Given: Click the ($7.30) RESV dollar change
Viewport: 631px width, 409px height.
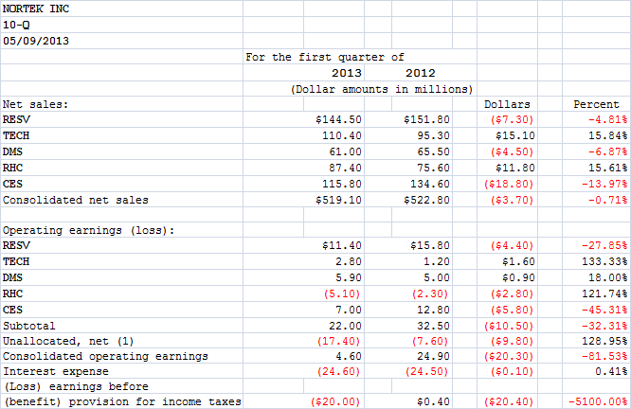Looking at the screenshot, I should click(x=512, y=120).
